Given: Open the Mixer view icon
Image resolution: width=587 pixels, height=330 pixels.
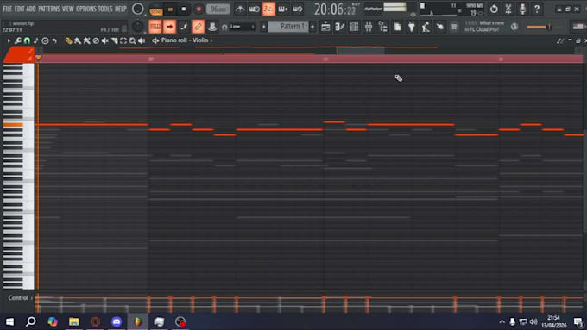Looking at the screenshot, I should (x=369, y=27).
